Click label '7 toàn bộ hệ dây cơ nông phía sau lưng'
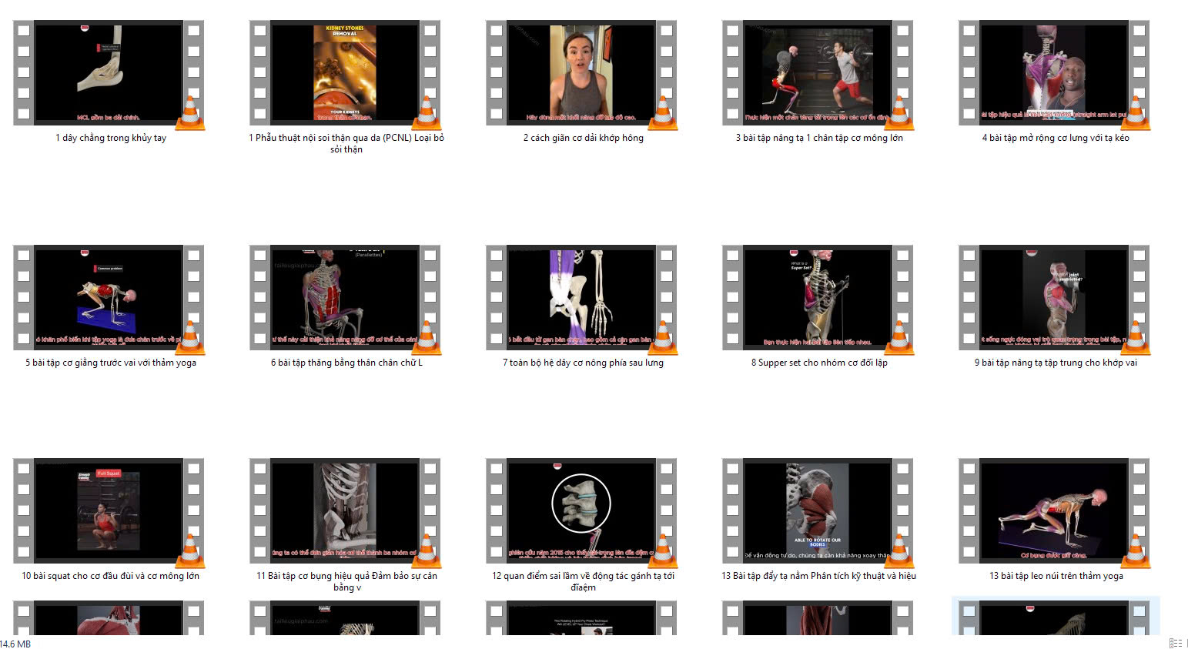The height and width of the screenshot is (649, 1188). point(583,363)
